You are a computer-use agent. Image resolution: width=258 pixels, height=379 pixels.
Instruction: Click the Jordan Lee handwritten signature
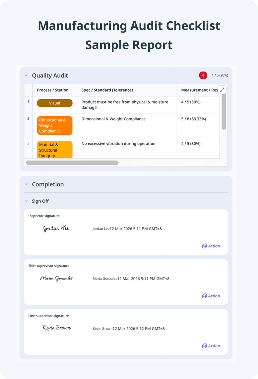[56, 228]
